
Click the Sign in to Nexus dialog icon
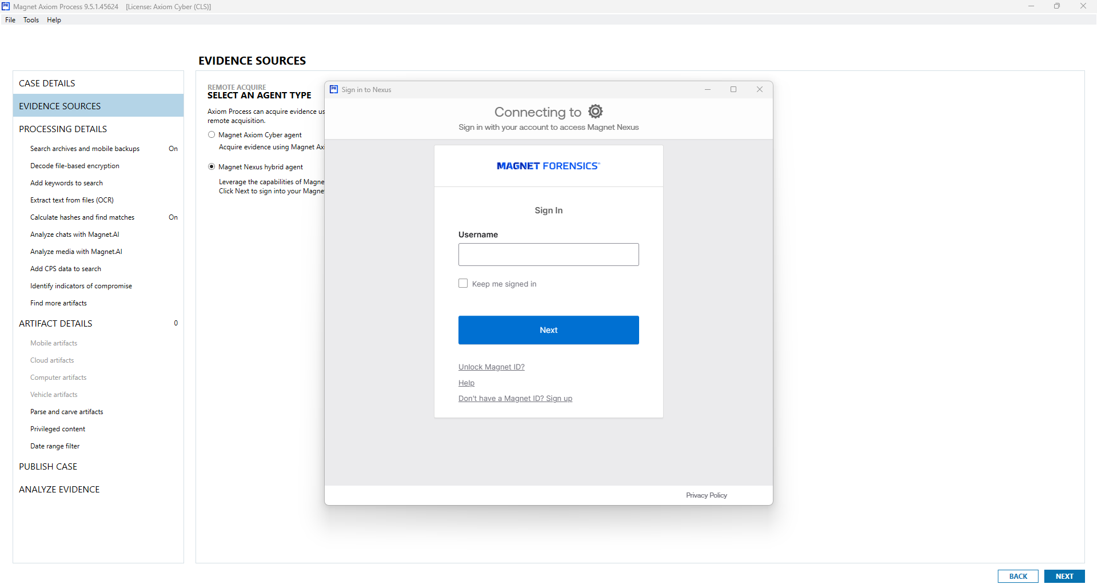[x=334, y=89]
